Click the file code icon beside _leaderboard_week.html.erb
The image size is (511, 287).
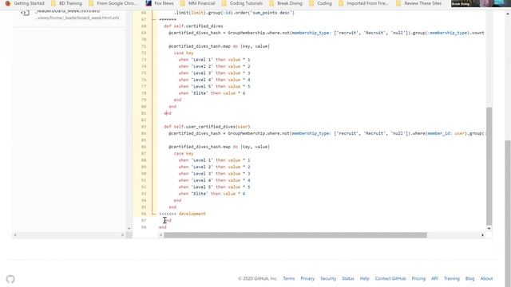(25, 13)
